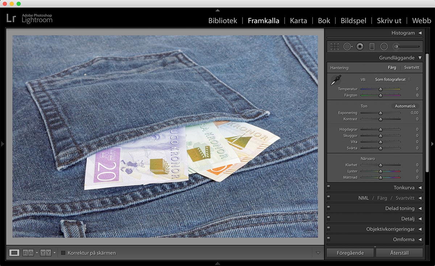The image size is (435, 266).
Task: Click the Mättnad slider handle
Action: (381, 177)
